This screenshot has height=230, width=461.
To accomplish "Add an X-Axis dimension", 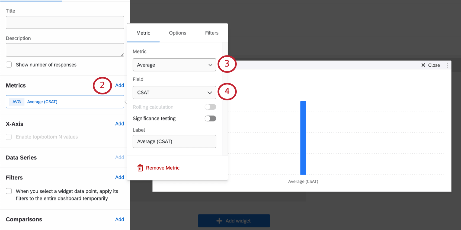I will (120, 124).
